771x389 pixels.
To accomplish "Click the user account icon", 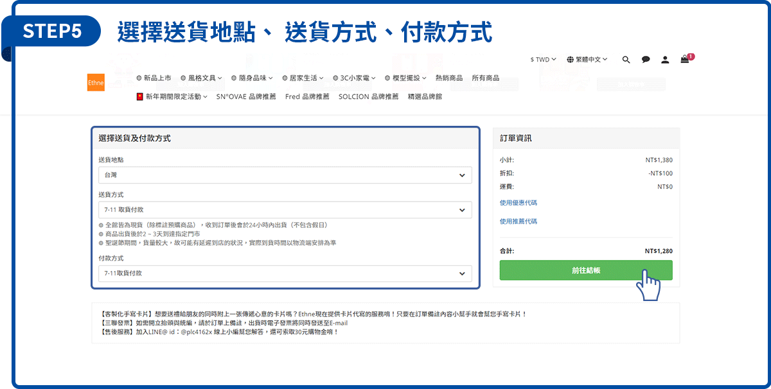I will [665, 60].
